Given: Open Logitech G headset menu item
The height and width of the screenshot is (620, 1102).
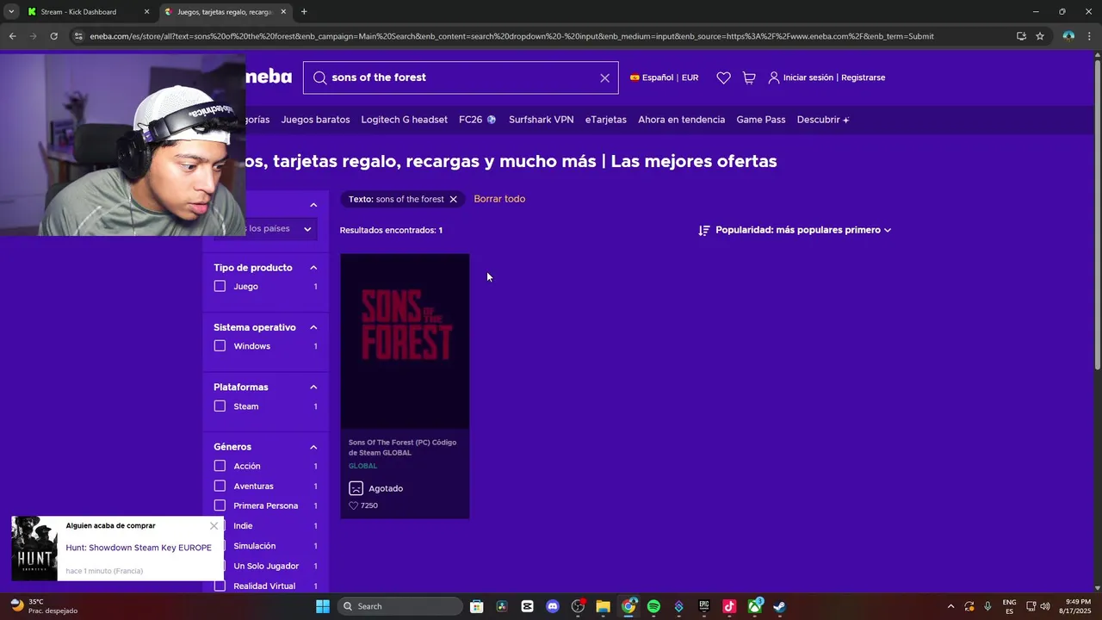Looking at the screenshot, I should [404, 120].
